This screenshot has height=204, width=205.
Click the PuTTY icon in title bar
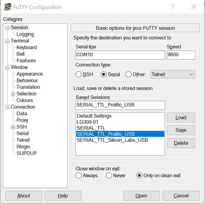coord(8,6)
